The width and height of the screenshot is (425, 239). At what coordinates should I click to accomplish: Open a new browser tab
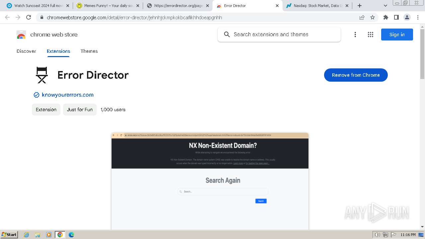coord(360,6)
